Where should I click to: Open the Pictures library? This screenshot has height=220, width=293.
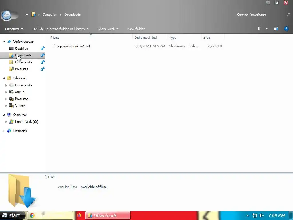click(22, 99)
